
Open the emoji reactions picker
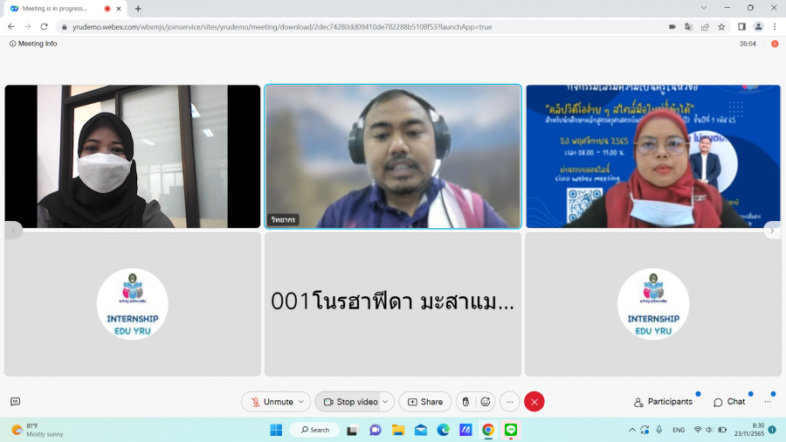(x=486, y=402)
